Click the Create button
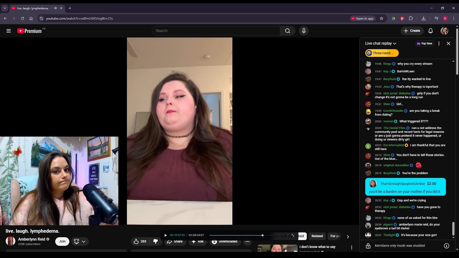The height and width of the screenshot is (258, 459). (412, 31)
